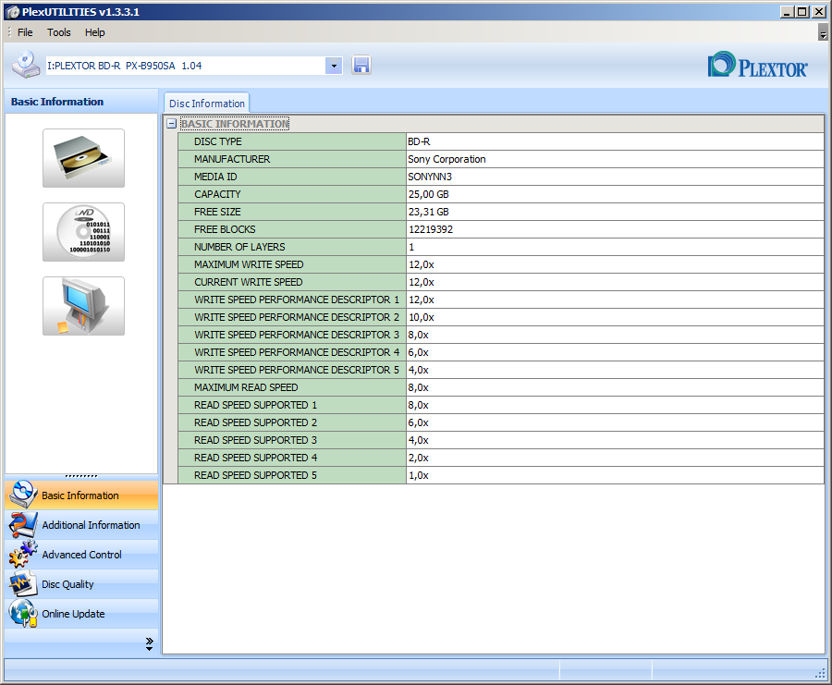Click the BD-R disc type value

[x=419, y=141]
